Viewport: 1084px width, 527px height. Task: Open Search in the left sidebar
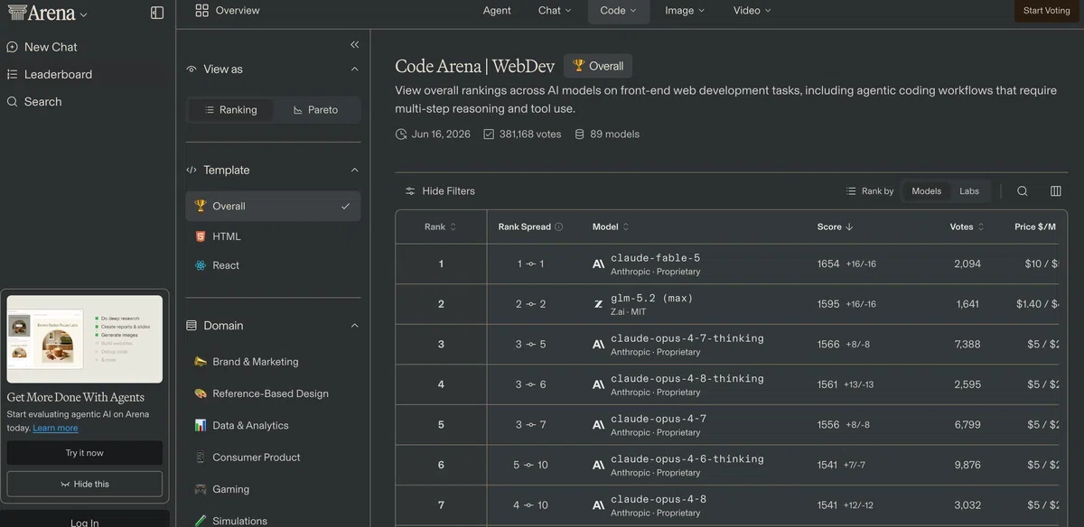42,102
